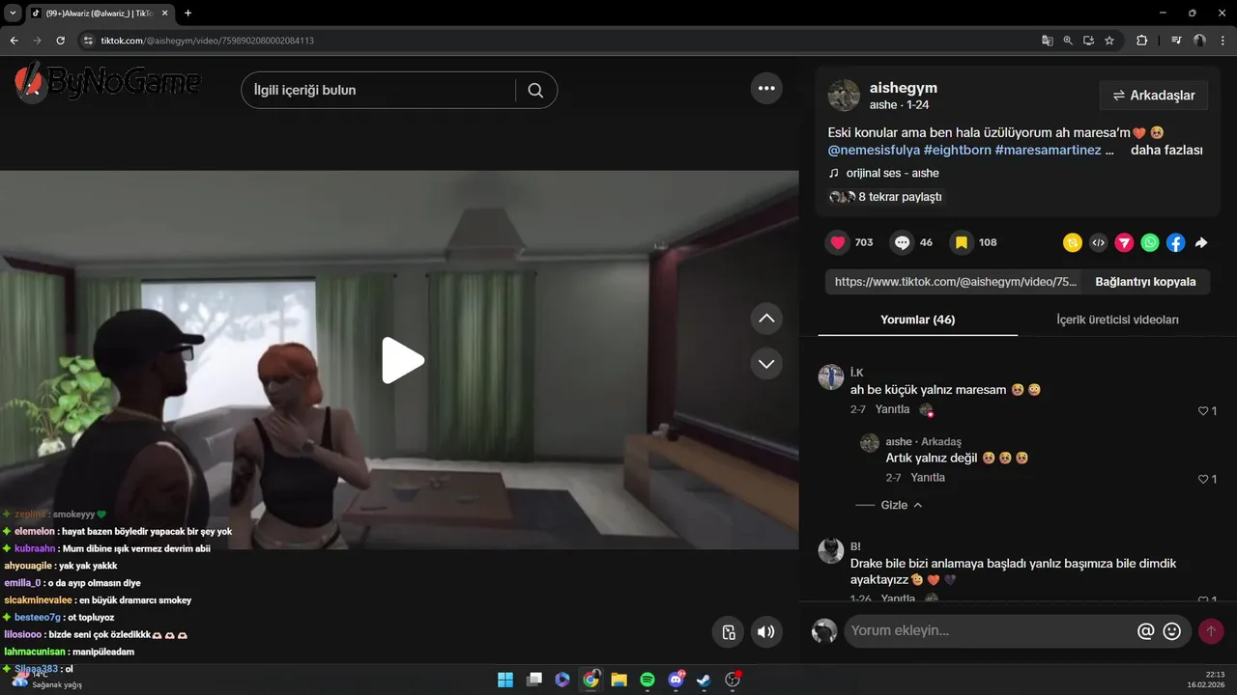The height and width of the screenshot is (695, 1237).
Task: Reload the page
Action: click(60, 41)
